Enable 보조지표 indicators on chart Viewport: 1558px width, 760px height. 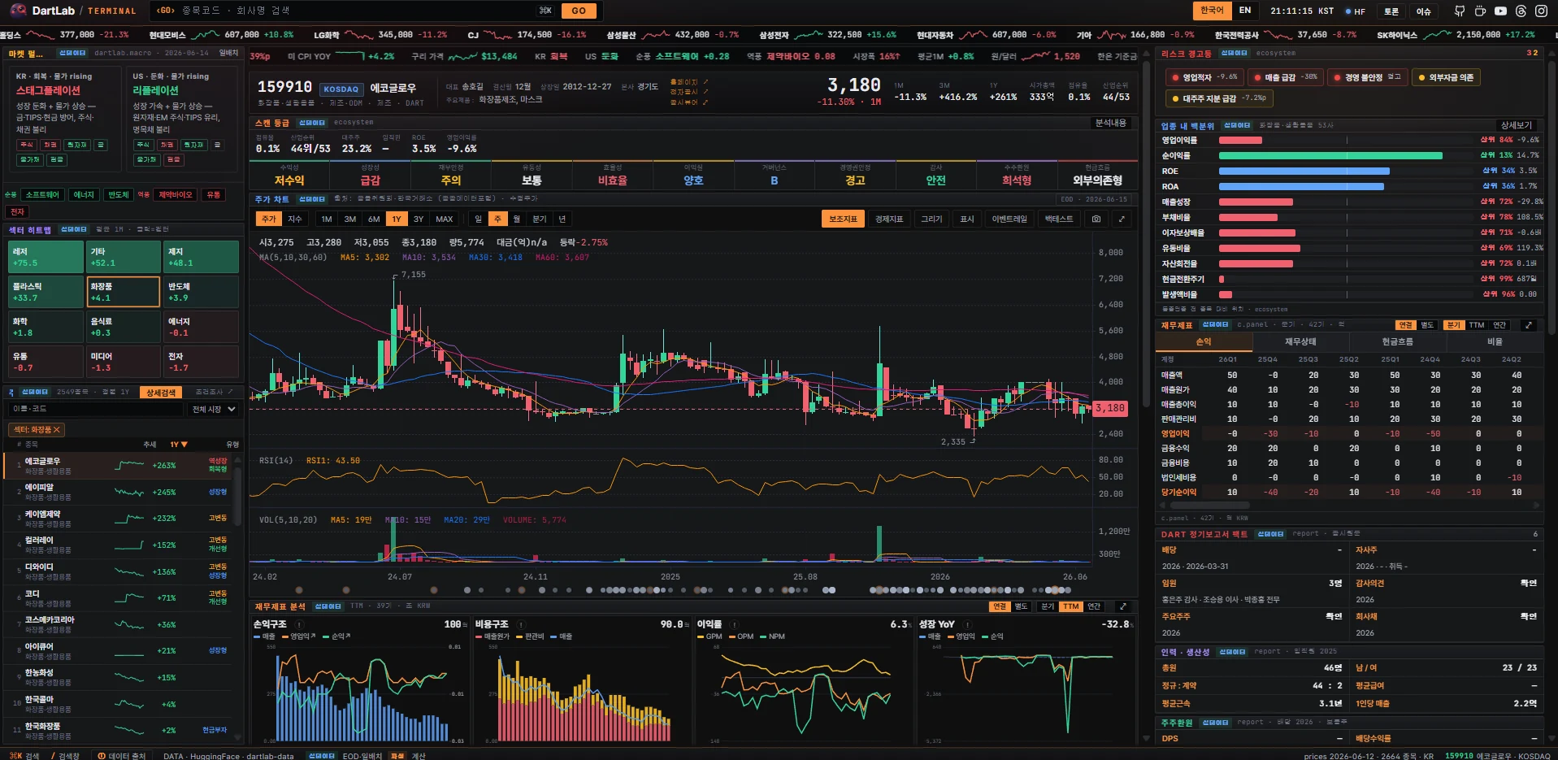(x=843, y=219)
